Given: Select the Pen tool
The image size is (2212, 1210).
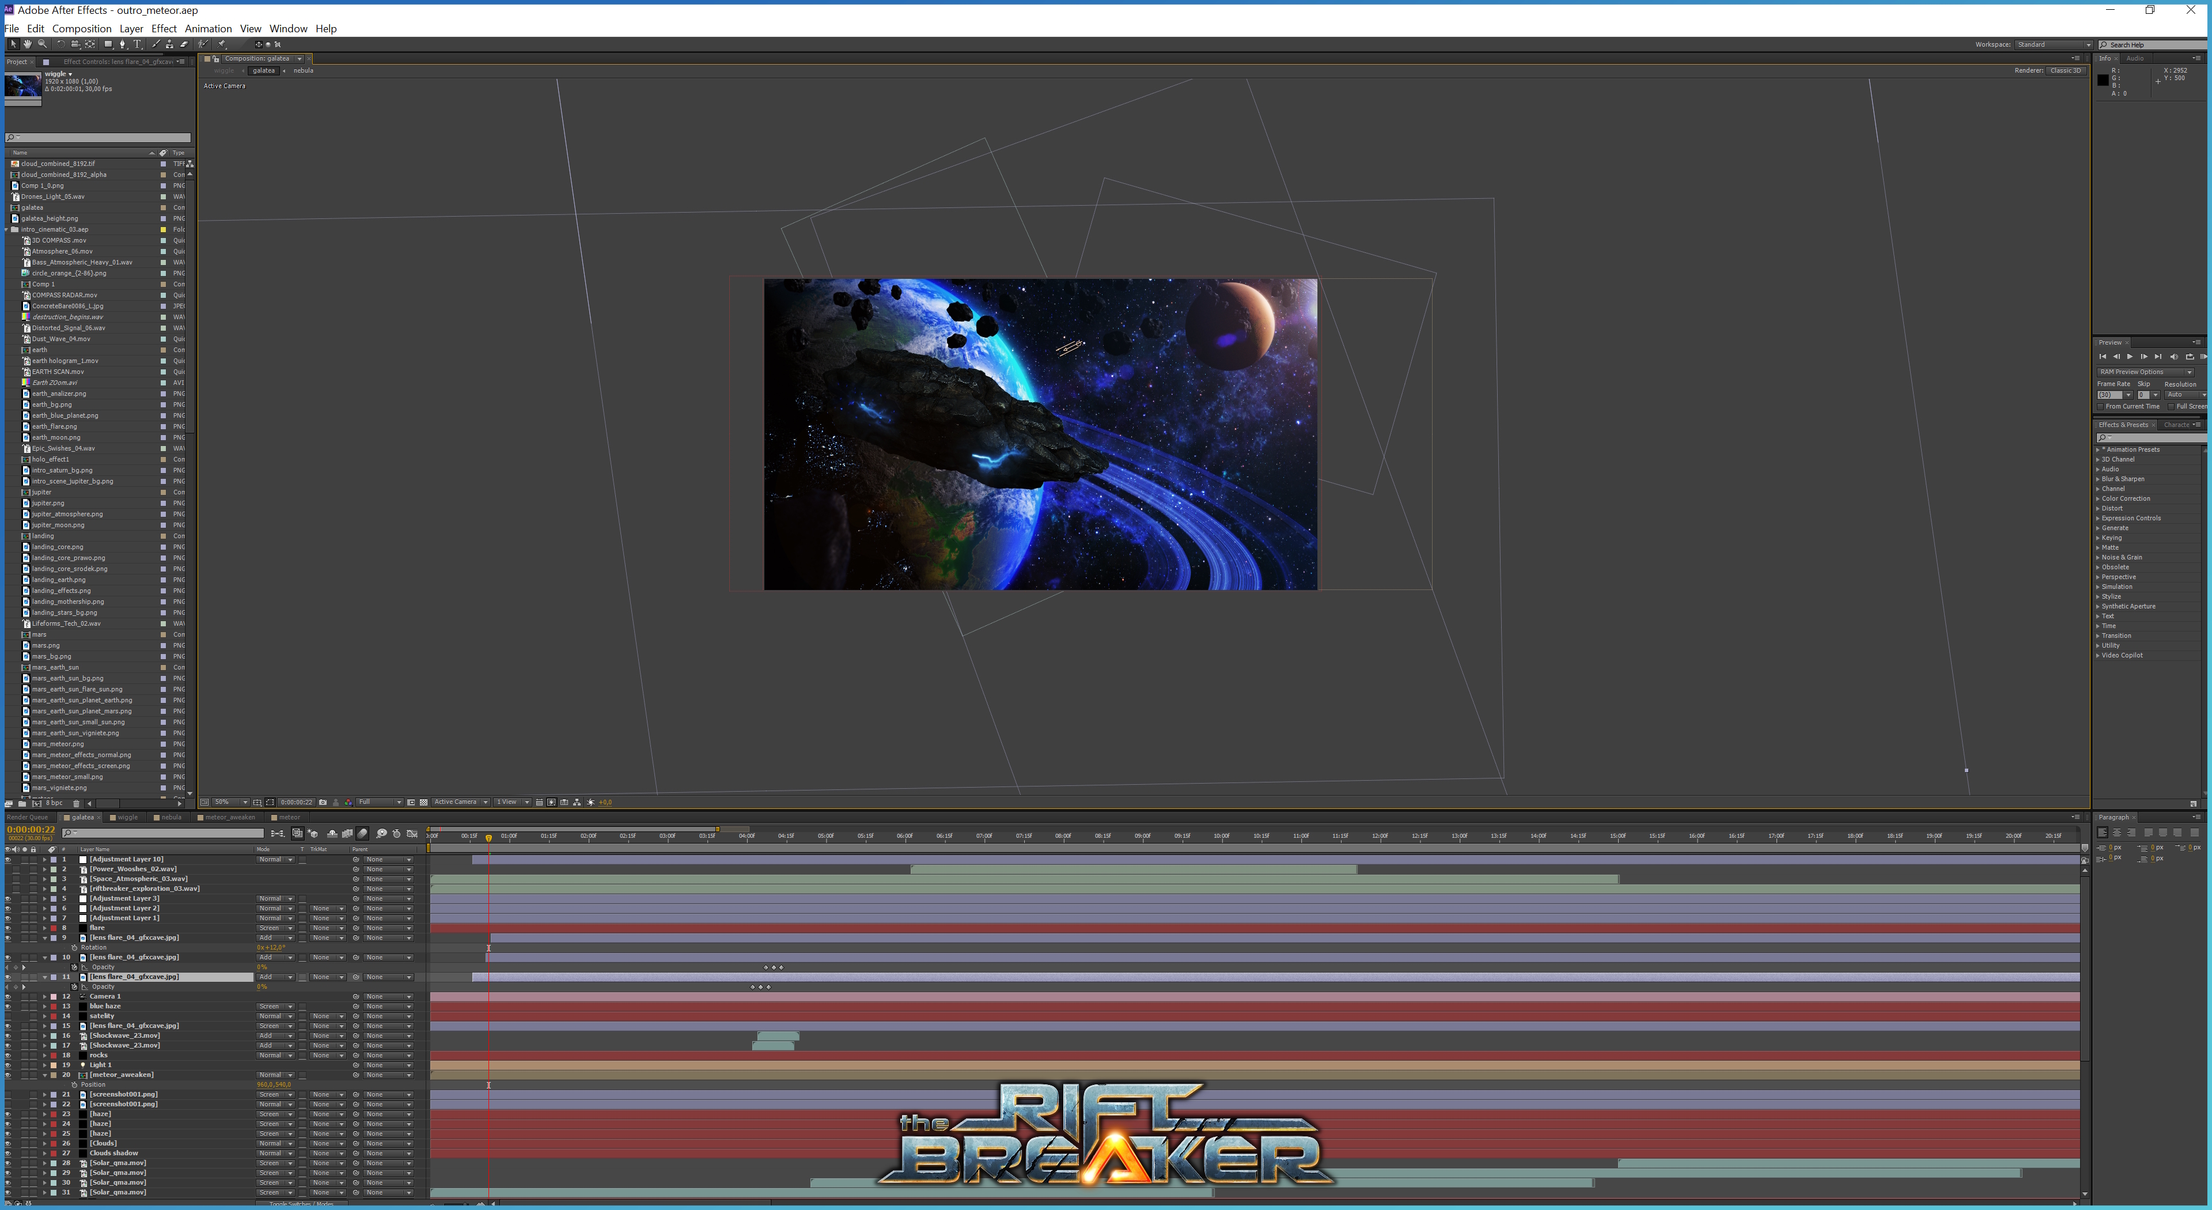Looking at the screenshot, I should (x=123, y=44).
